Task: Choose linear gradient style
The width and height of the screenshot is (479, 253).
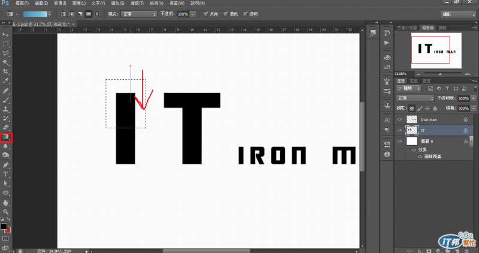Action: click(63, 14)
